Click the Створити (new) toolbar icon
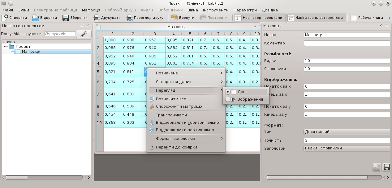 point(5,18)
